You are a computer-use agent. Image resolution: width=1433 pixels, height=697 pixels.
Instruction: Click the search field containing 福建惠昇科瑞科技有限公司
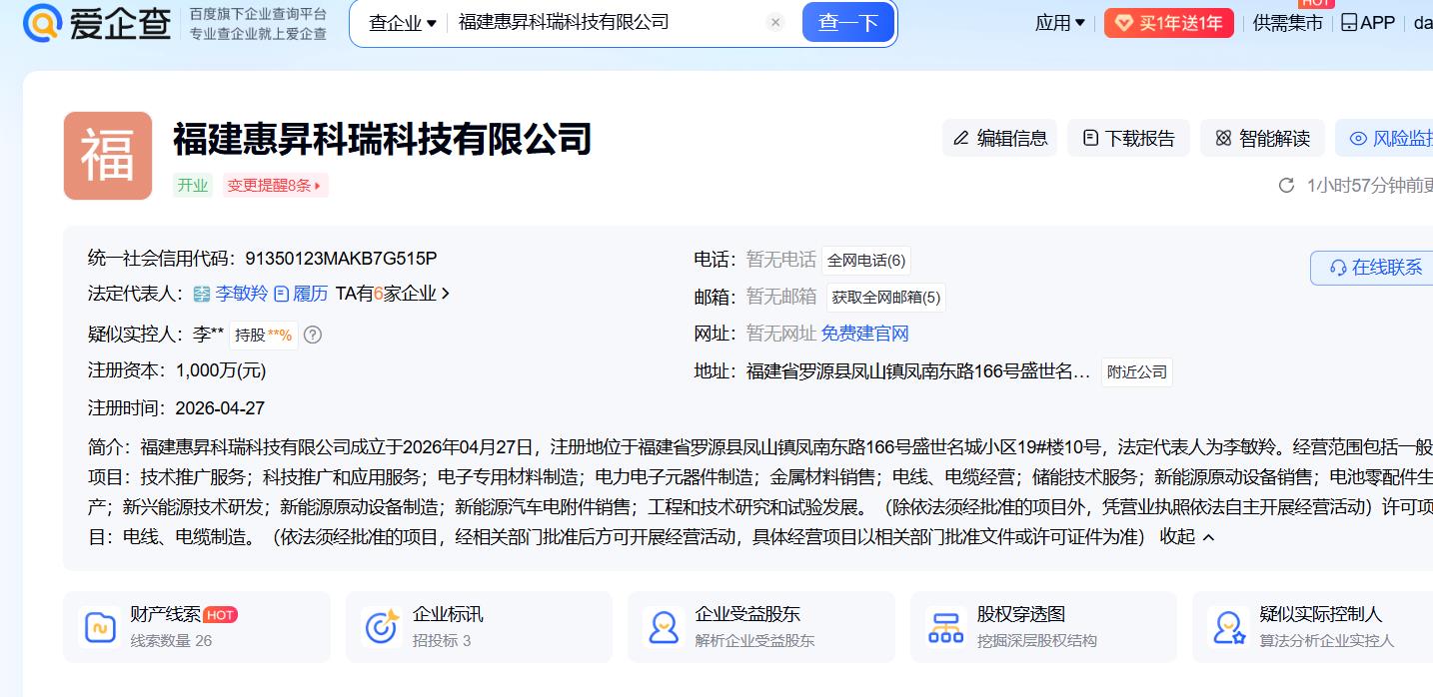610,22
